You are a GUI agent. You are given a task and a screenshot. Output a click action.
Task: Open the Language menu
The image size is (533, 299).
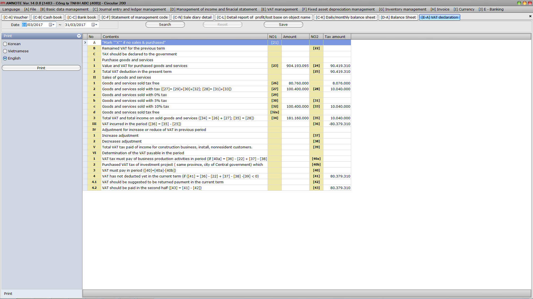tap(11, 9)
